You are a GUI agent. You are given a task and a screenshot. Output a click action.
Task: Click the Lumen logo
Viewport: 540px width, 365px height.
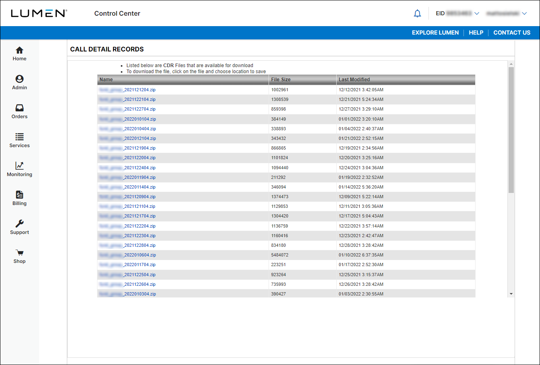pyautogui.click(x=39, y=13)
